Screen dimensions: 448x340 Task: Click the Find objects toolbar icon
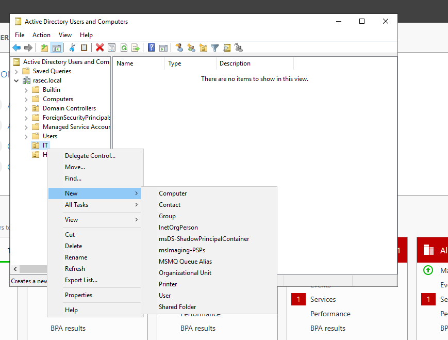coord(227,48)
